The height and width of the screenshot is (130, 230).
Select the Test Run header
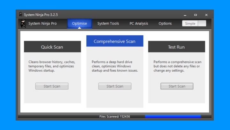coord(176,47)
